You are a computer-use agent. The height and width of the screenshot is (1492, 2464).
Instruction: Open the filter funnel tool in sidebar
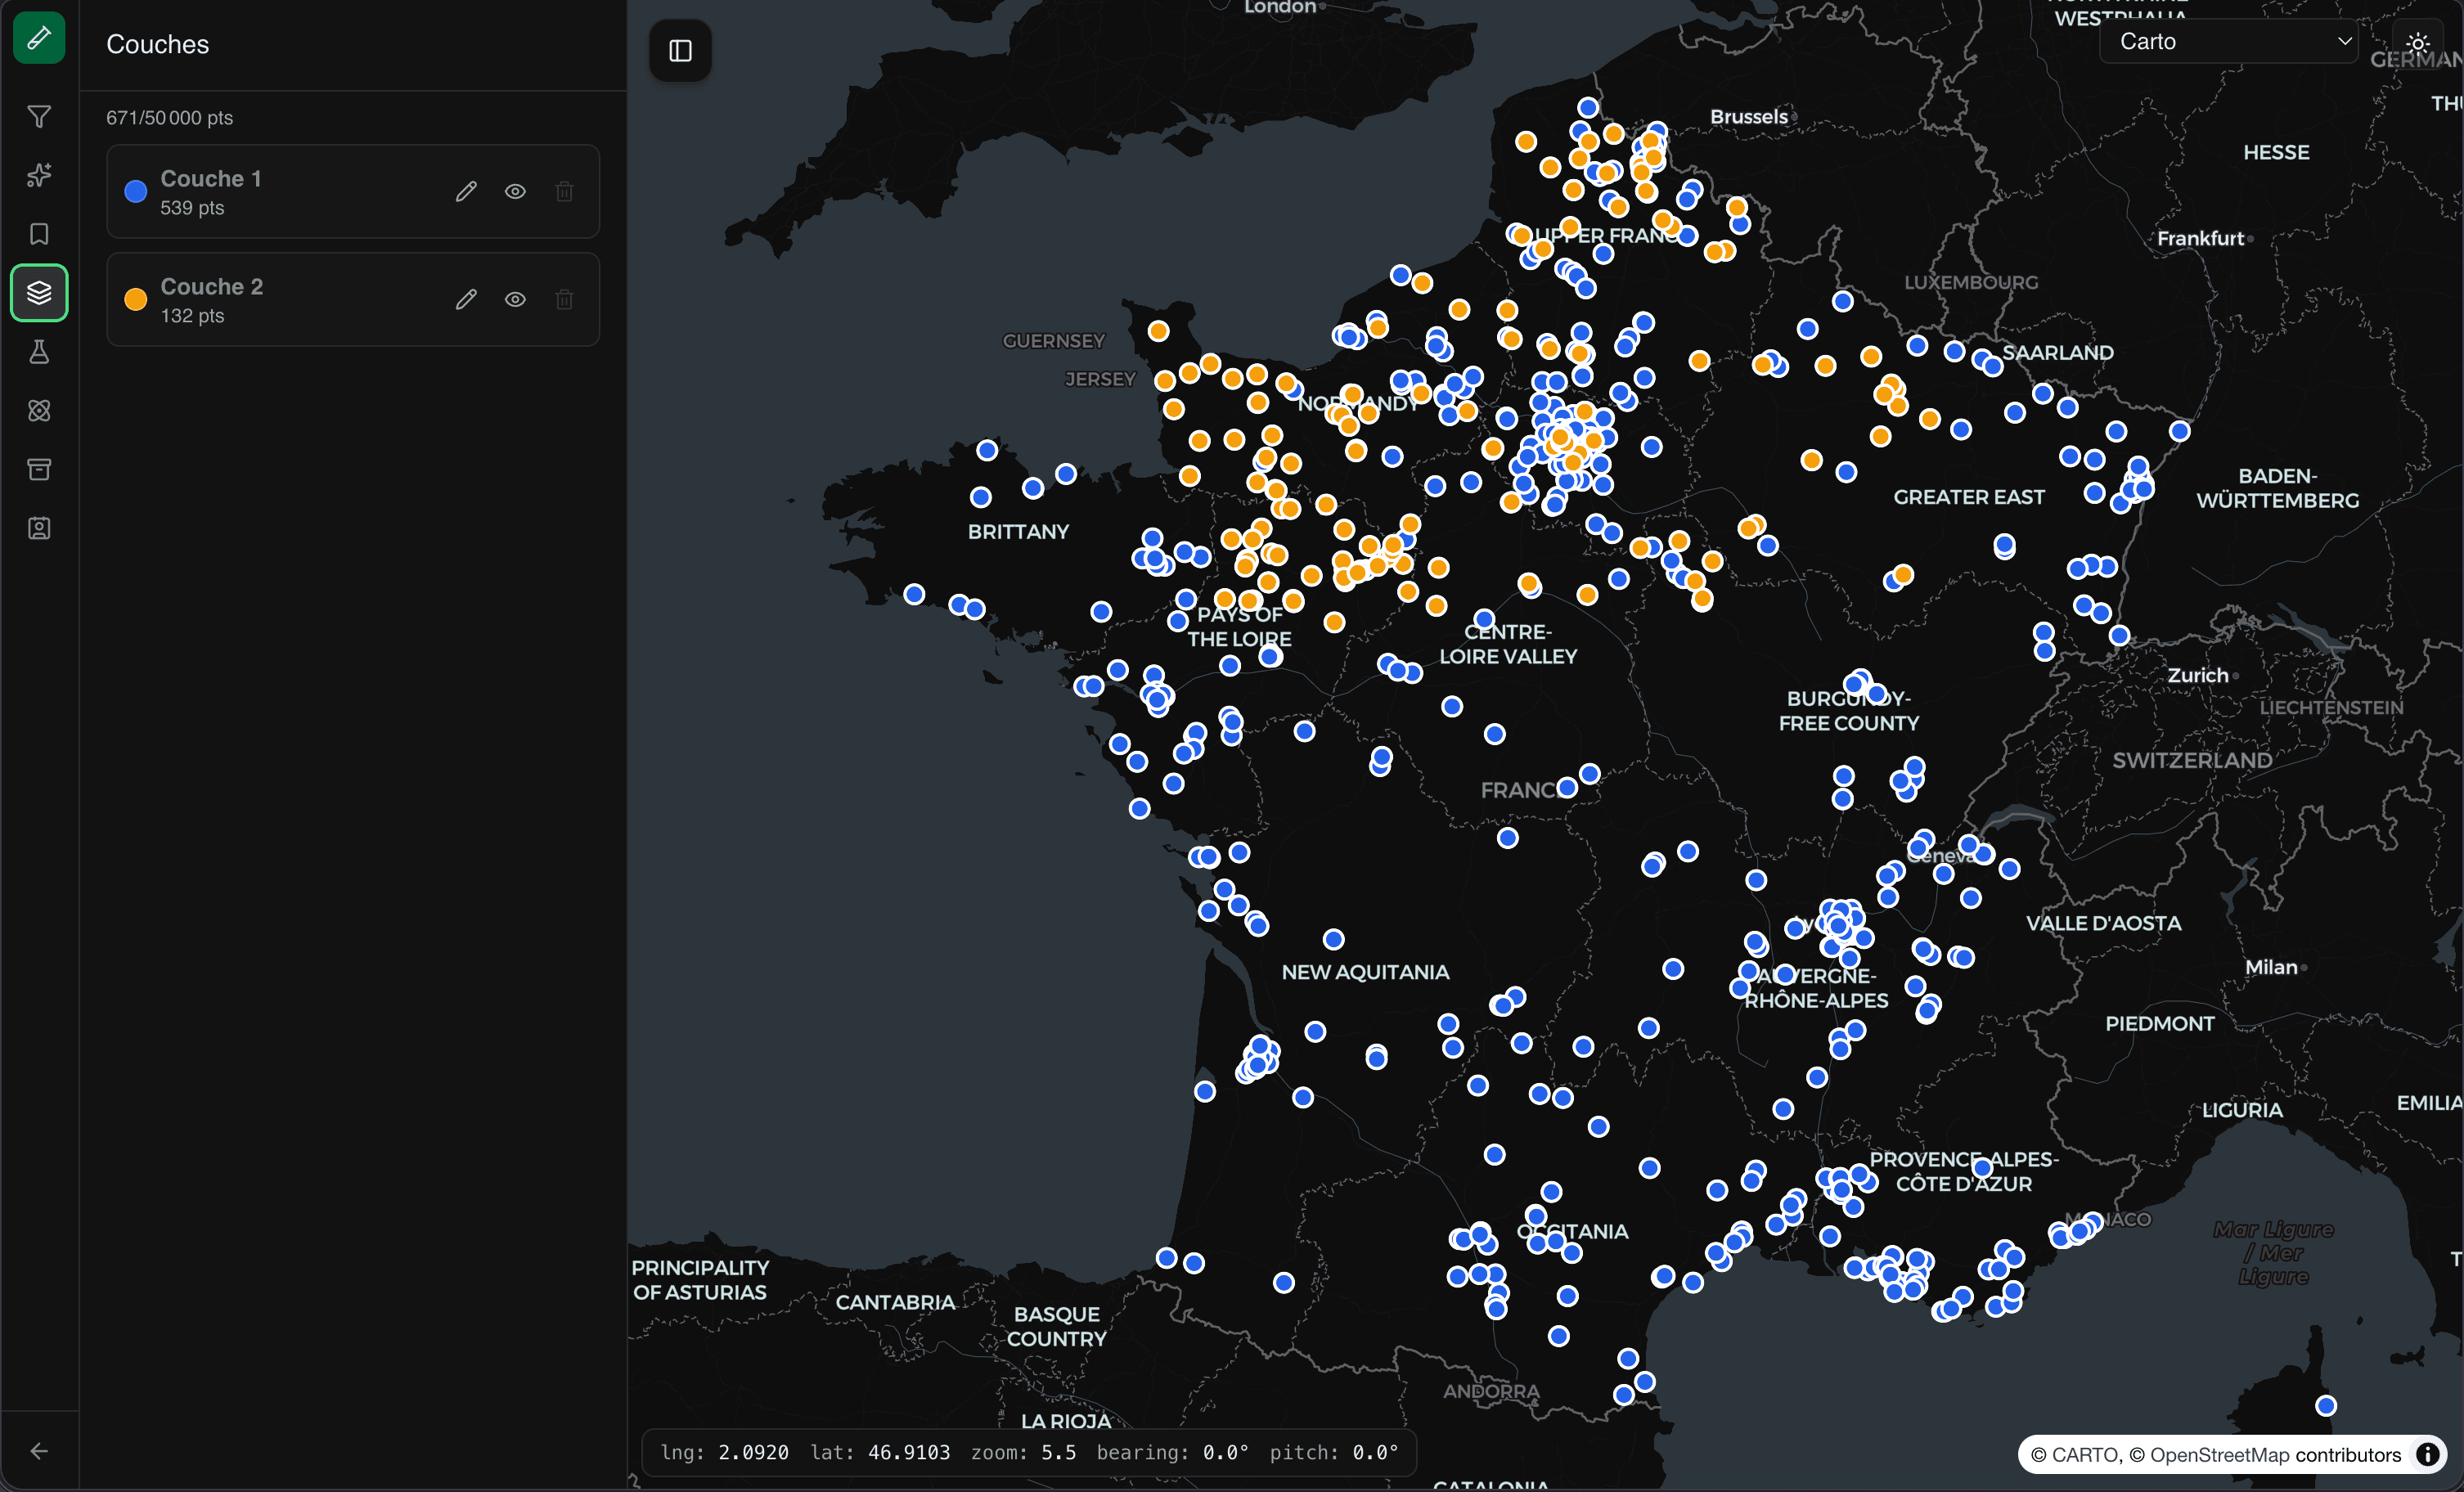click(39, 117)
